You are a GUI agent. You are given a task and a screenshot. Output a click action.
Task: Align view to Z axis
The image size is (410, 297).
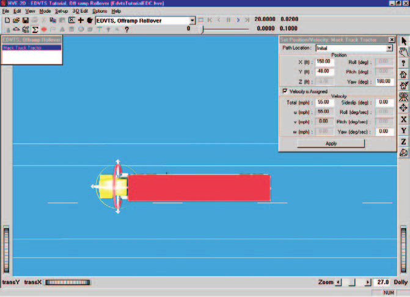[404, 141]
